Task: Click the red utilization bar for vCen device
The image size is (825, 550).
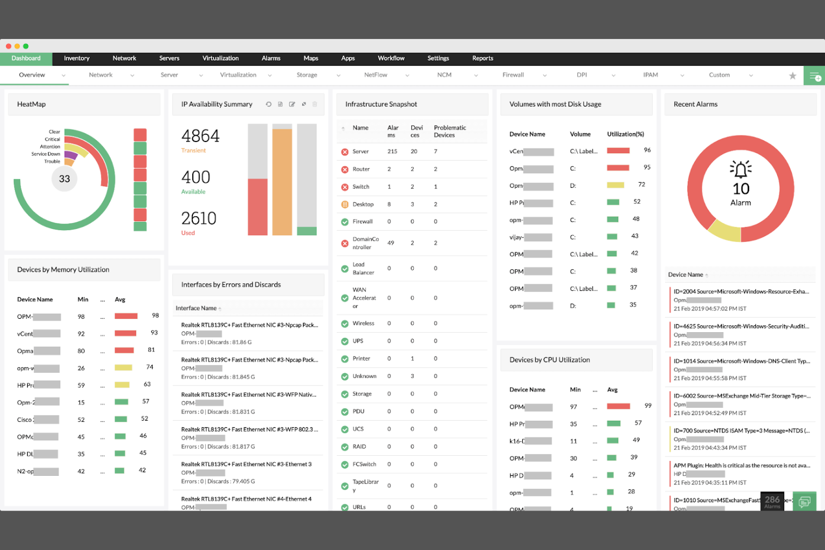Action: (618, 150)
